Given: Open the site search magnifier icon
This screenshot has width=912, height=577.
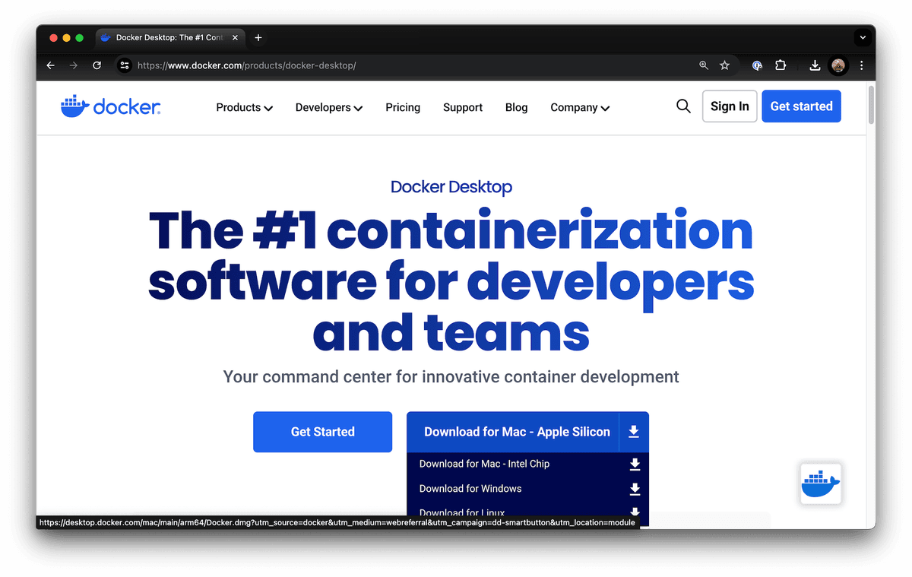Looking at the screenshot, I should click(x=683, y=106).
